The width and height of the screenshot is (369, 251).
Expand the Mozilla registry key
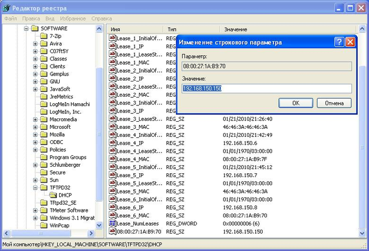point(35,134)
